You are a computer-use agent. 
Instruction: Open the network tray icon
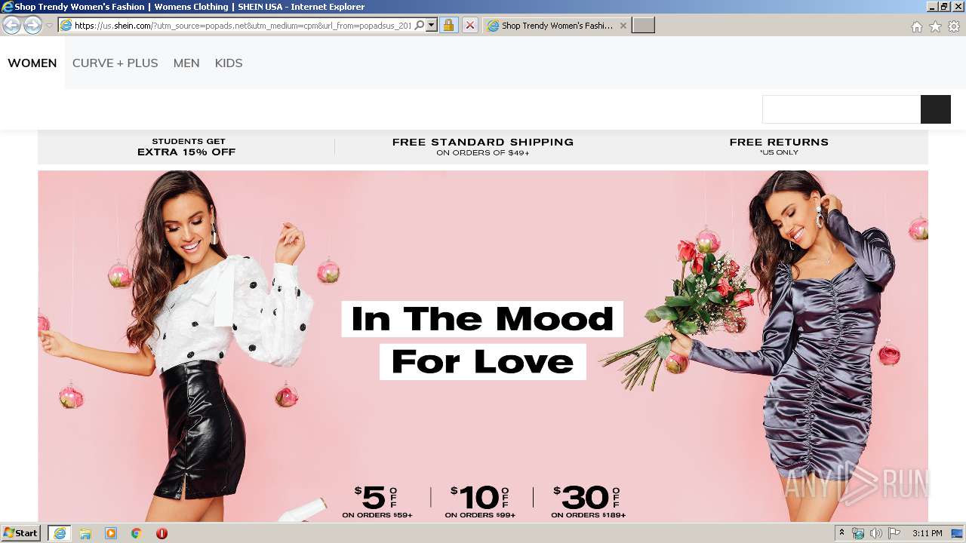point(858,533)
